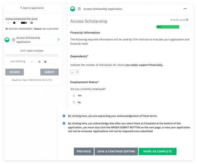Click the Previous button
The image size is (197, 164).
[84, 152]
